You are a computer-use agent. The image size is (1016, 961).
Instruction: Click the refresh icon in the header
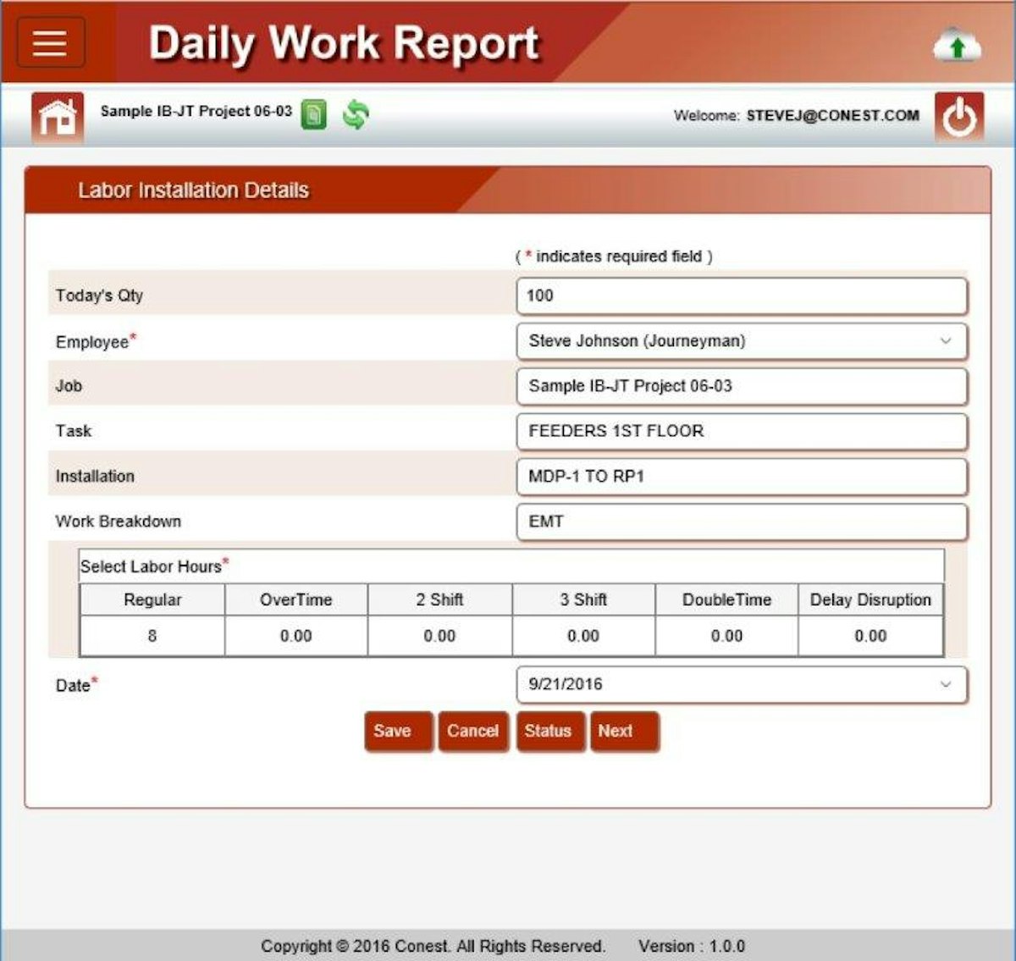point(356,114)
